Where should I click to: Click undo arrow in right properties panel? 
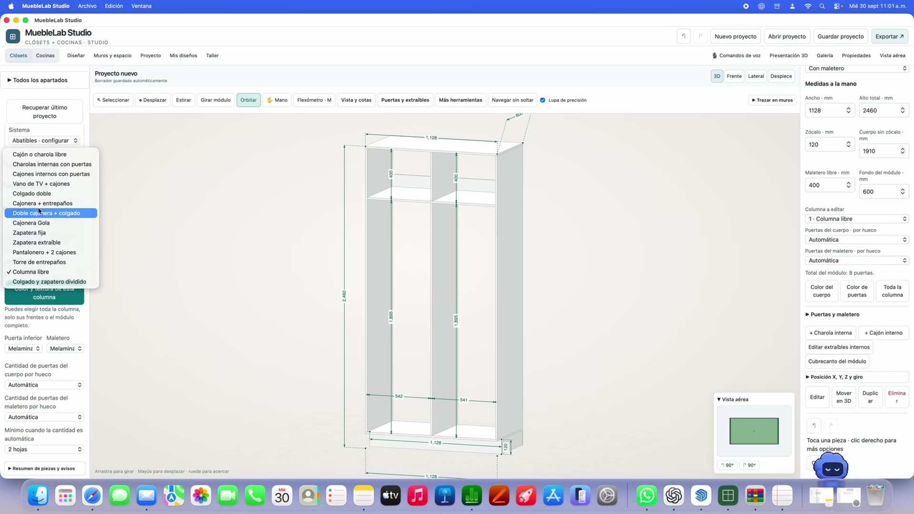tap(814, 425)
